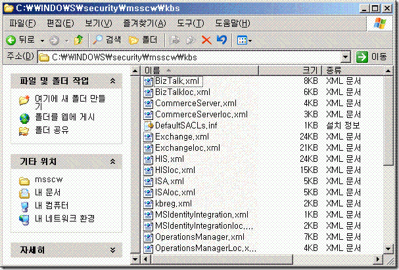Collapse the 기타 위치 panel
Screen dimensions: 399x270
click(x=112, y=161)
